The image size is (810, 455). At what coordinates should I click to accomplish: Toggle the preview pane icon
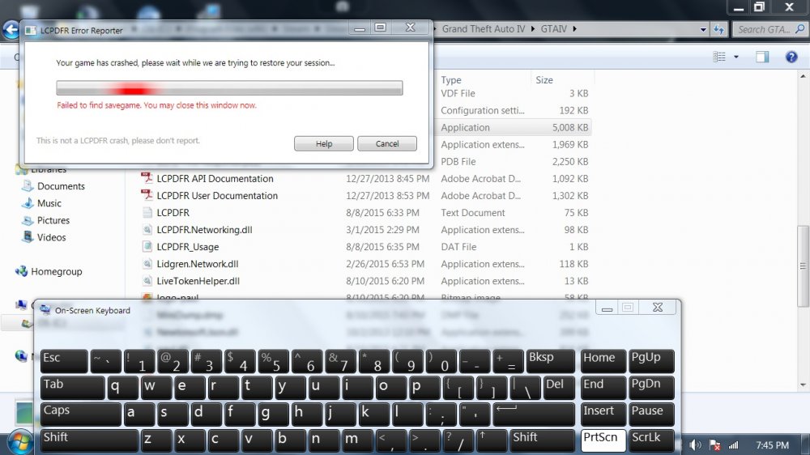coord(762,57)
